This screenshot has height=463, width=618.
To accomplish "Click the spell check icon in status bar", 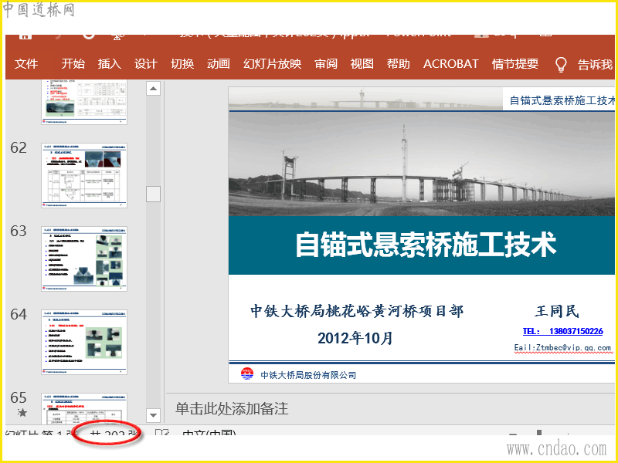I will coord(162,434).
